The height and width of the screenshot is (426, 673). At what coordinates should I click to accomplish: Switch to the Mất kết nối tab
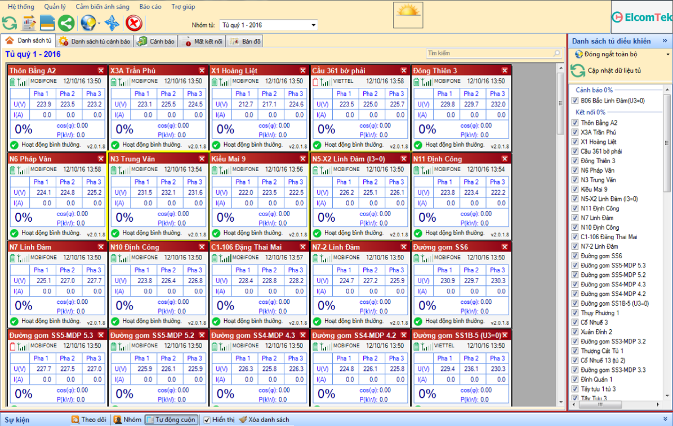point(203,42)
